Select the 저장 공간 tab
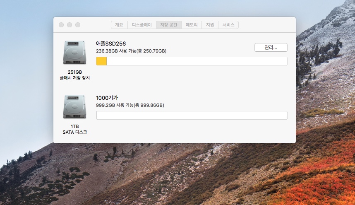Image resolution: width=355 pixels, height=205 pixels. pos(169,25)
